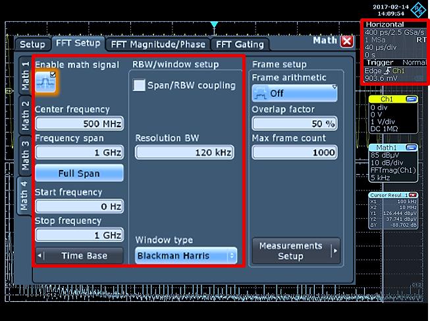
Task: Edit the Start frequency field
Action: pyautogui.click(x=79, y=206)
